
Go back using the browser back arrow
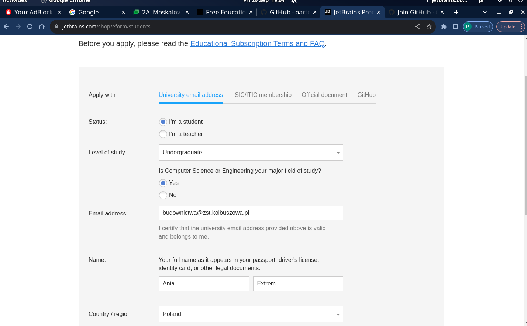pyautogui.click(x=6, y=27)
